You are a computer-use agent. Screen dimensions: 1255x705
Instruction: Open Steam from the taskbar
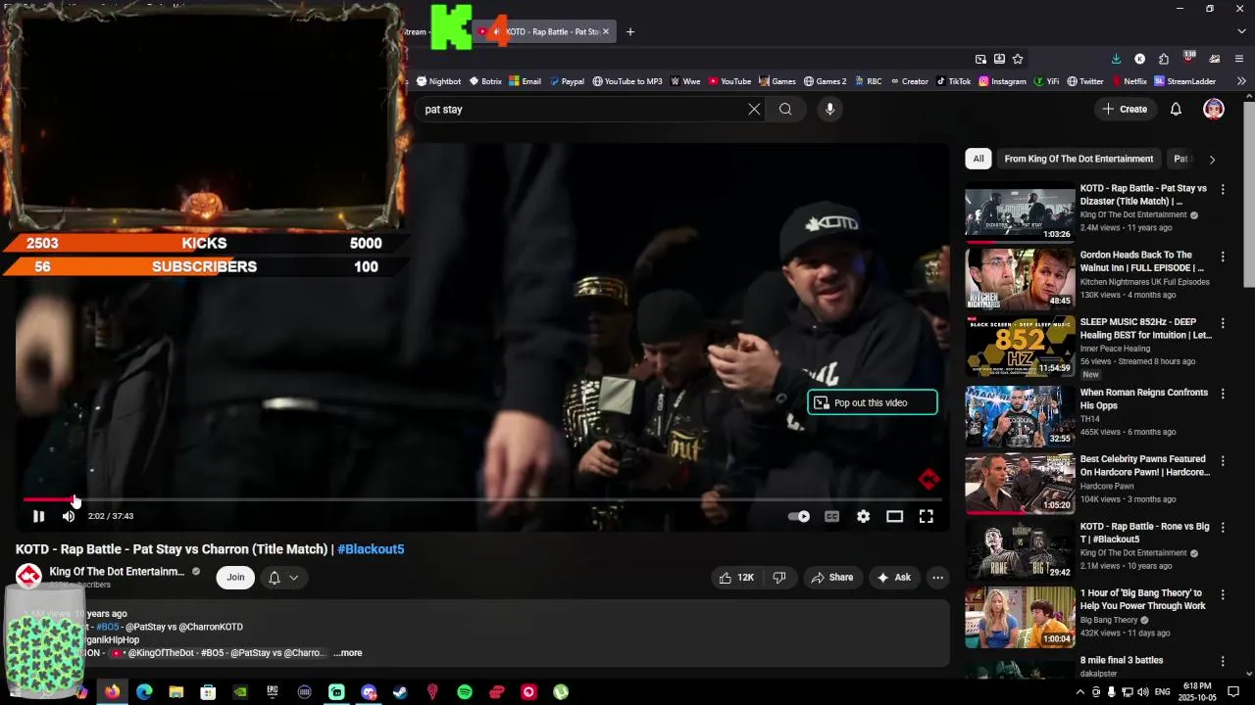[400, 692]
